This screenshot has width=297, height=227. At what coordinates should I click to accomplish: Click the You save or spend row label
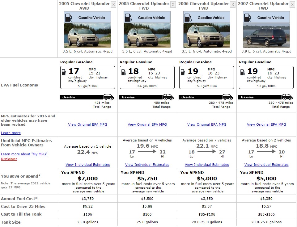click(x=21, y=176)
